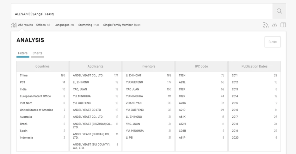
Task: Filter by applicant ANGEL YEAST CO., LTD. with count 174
Action: [96, 75]
